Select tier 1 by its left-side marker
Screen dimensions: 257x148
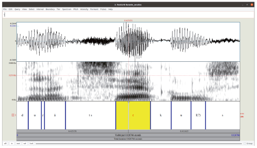pos(14,115)
